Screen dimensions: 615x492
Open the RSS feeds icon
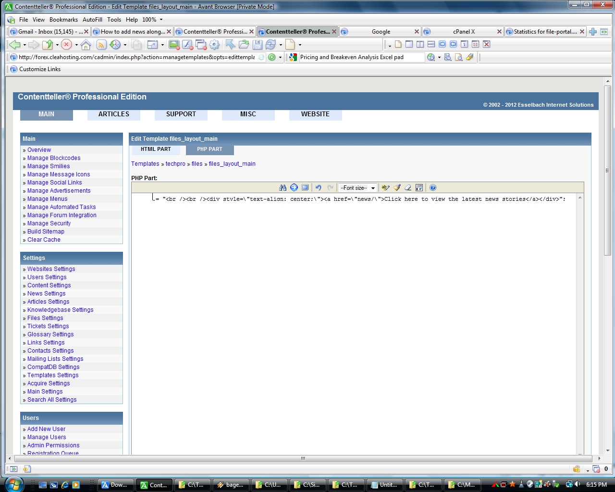[x=101, y=45]
